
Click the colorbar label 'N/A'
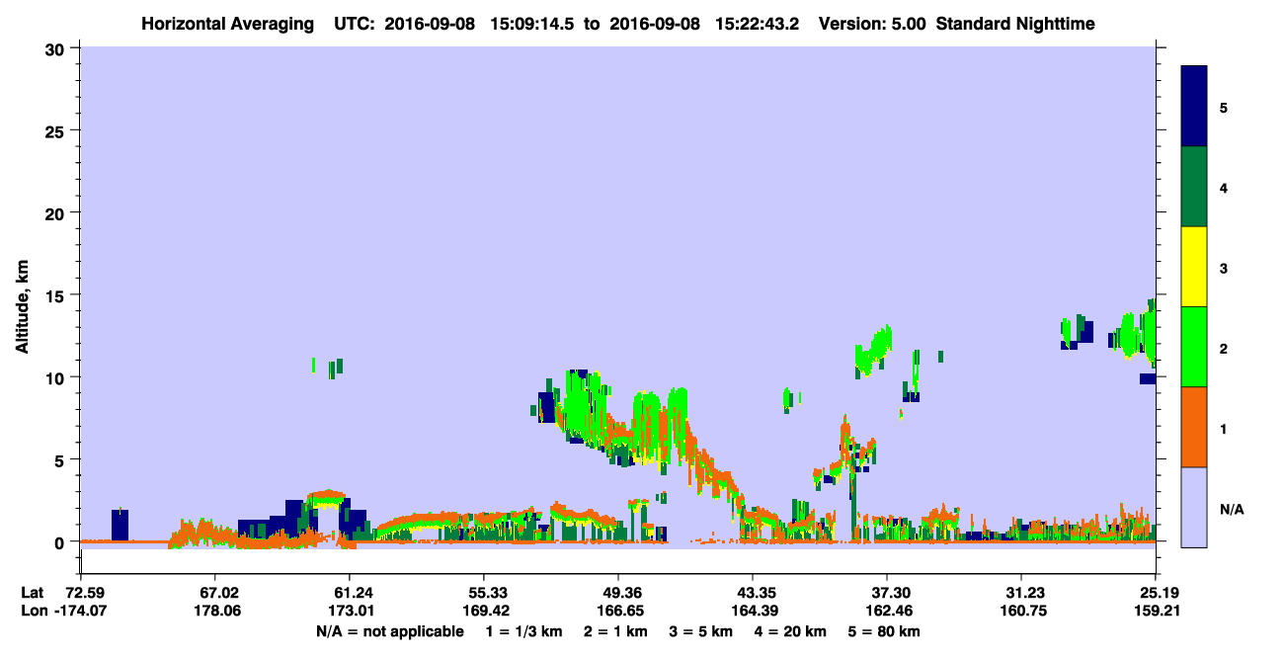(x=1232, y=509)
